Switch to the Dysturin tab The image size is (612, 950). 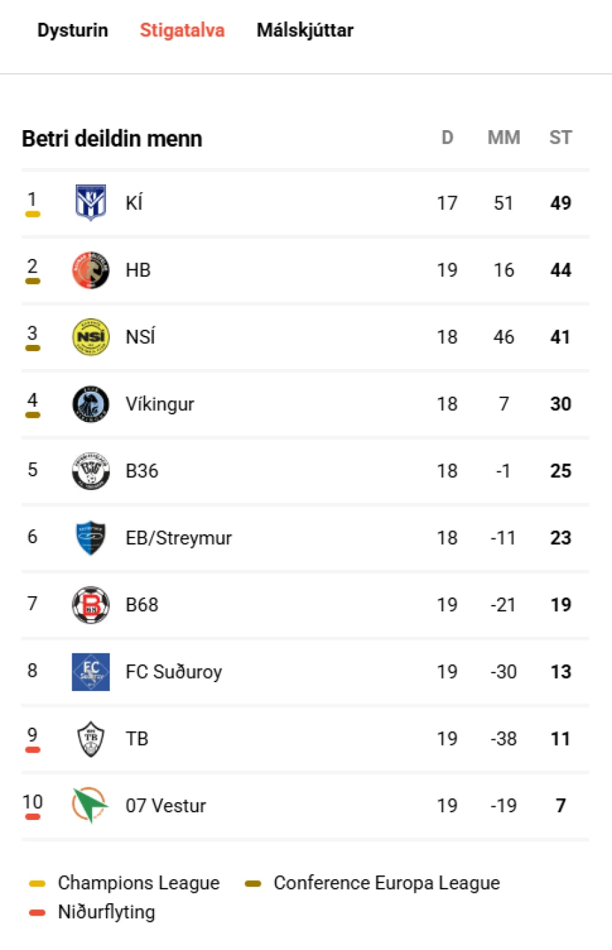tap(72, 30)
